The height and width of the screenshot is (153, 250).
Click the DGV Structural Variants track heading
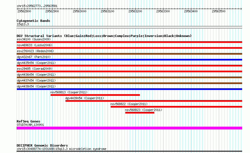[x=104, y=36]
